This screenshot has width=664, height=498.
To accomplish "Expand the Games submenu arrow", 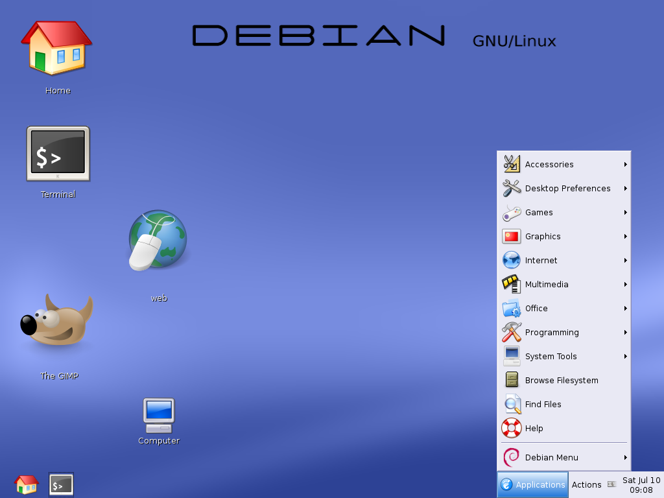I will [x=625, y=212].
